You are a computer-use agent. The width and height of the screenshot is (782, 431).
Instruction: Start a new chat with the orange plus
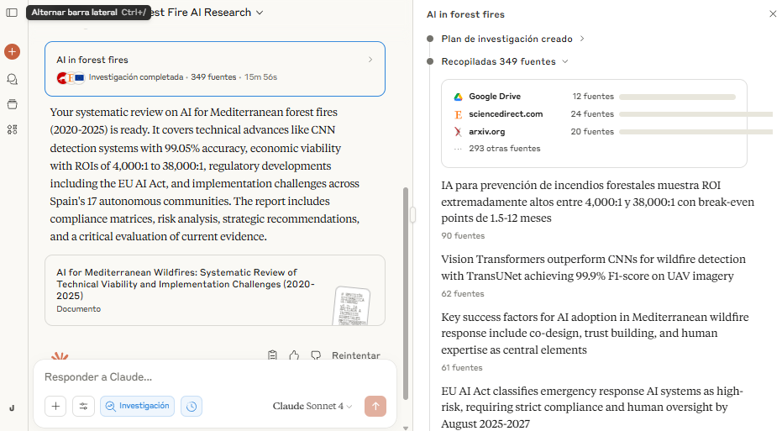click(12, 51)
